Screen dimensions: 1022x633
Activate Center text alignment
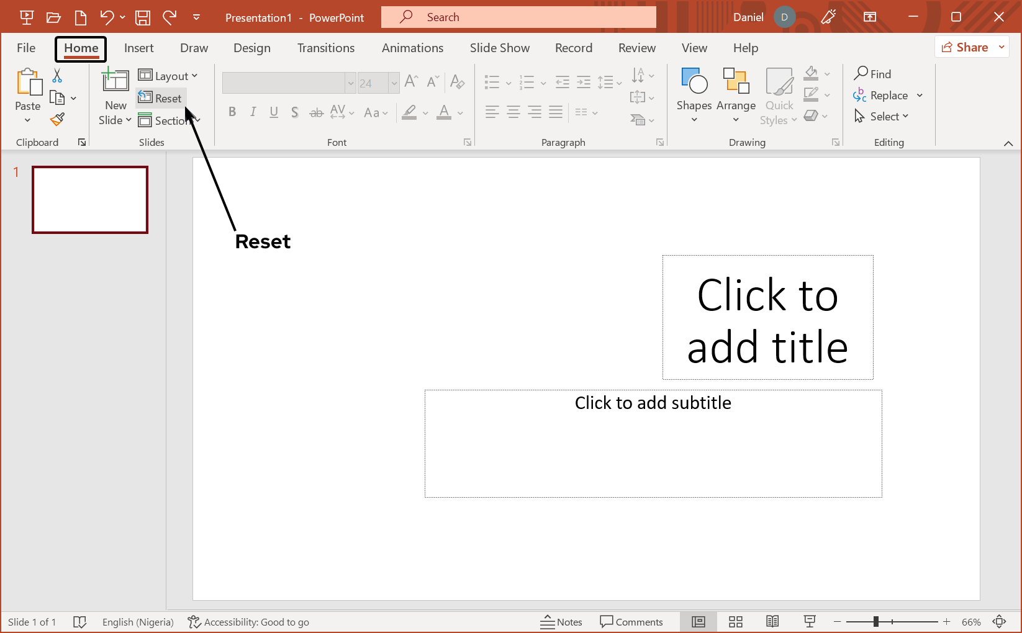coord(513,112)
